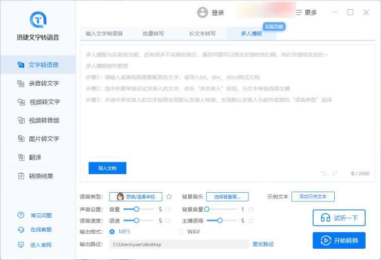Image resolution: width=381 pixels, height=260 pixels.
Task: Click the 视频转文字 sidebar icon
Action: coord(22,102)
